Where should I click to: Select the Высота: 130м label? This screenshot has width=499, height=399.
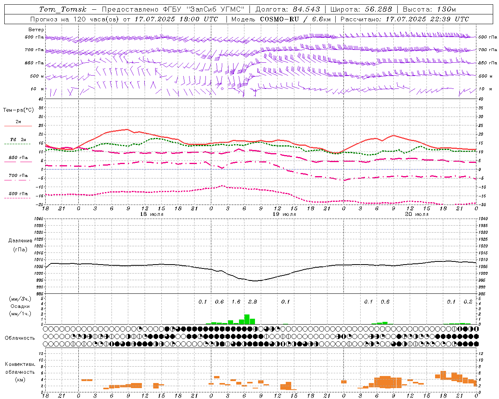pos(429,9)
